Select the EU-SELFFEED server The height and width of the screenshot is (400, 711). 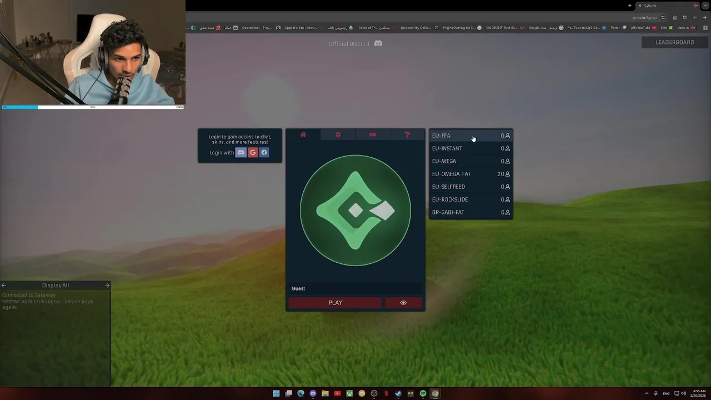click(470, 187)
